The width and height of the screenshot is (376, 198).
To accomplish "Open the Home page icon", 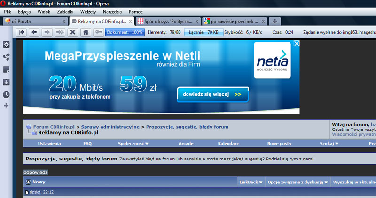I will tap(86, 32).
